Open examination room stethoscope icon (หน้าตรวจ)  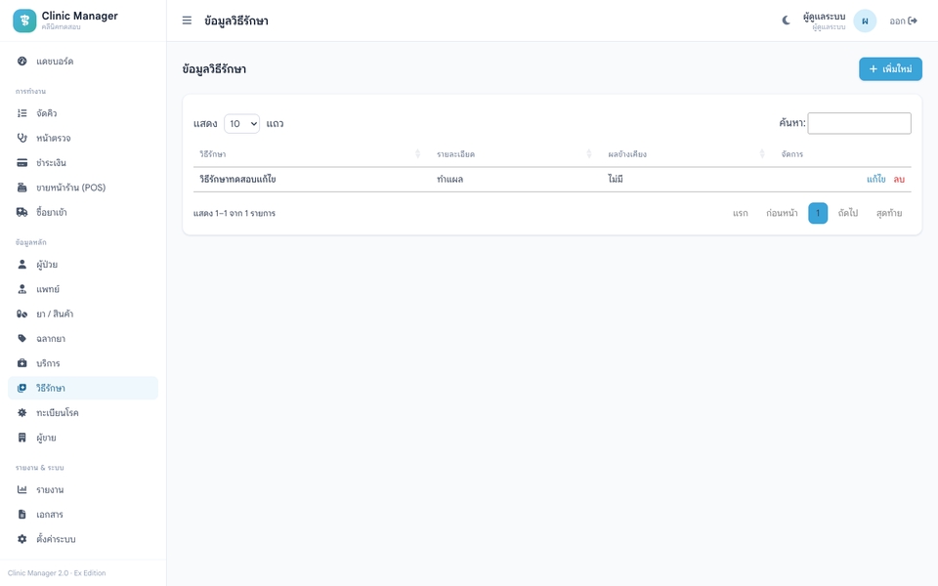click(x=22, y=138)
